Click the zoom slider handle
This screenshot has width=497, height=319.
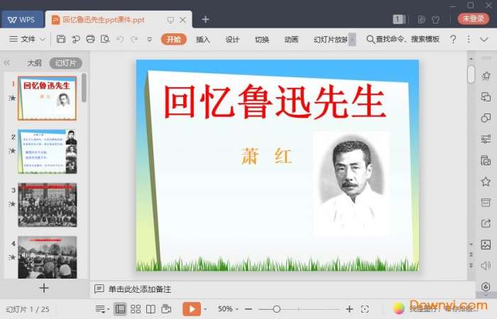(x=276, y=309)
